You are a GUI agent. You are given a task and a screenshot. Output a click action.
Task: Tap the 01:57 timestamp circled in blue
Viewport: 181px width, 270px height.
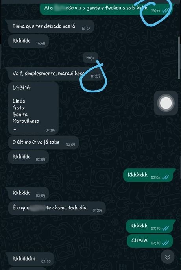96,76
